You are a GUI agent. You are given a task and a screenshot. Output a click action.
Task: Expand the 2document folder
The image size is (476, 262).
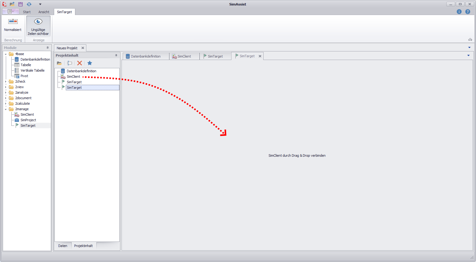point(6,98)
